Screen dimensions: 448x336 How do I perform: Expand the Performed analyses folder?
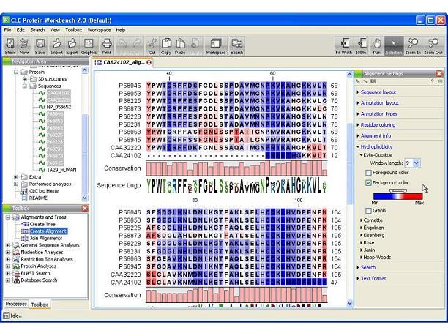point(16,184)
